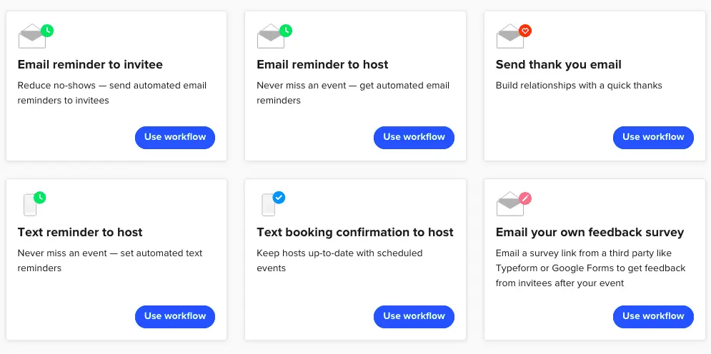711x354 pixels.
Task: Click the green clock badge on Email reminder to invitee
Action: pyautogui.click(x=47, y=31)
